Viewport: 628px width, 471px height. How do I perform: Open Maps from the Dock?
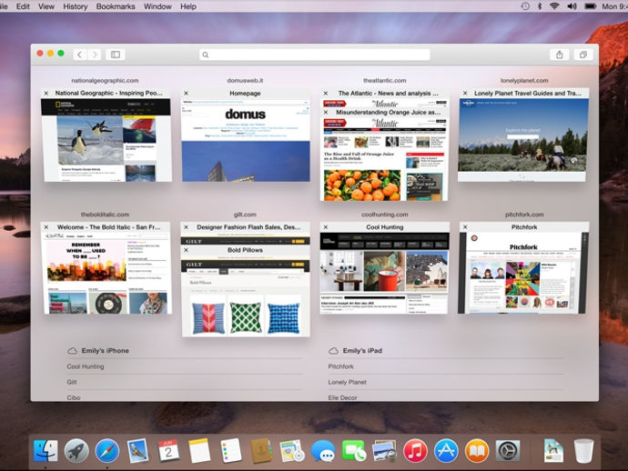292,451
